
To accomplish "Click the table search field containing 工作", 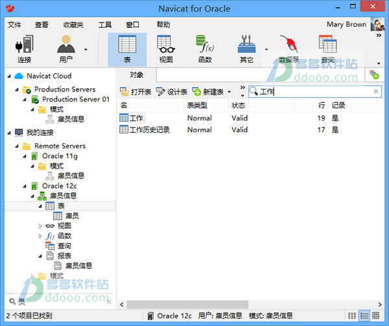I will tap(315, 91).
